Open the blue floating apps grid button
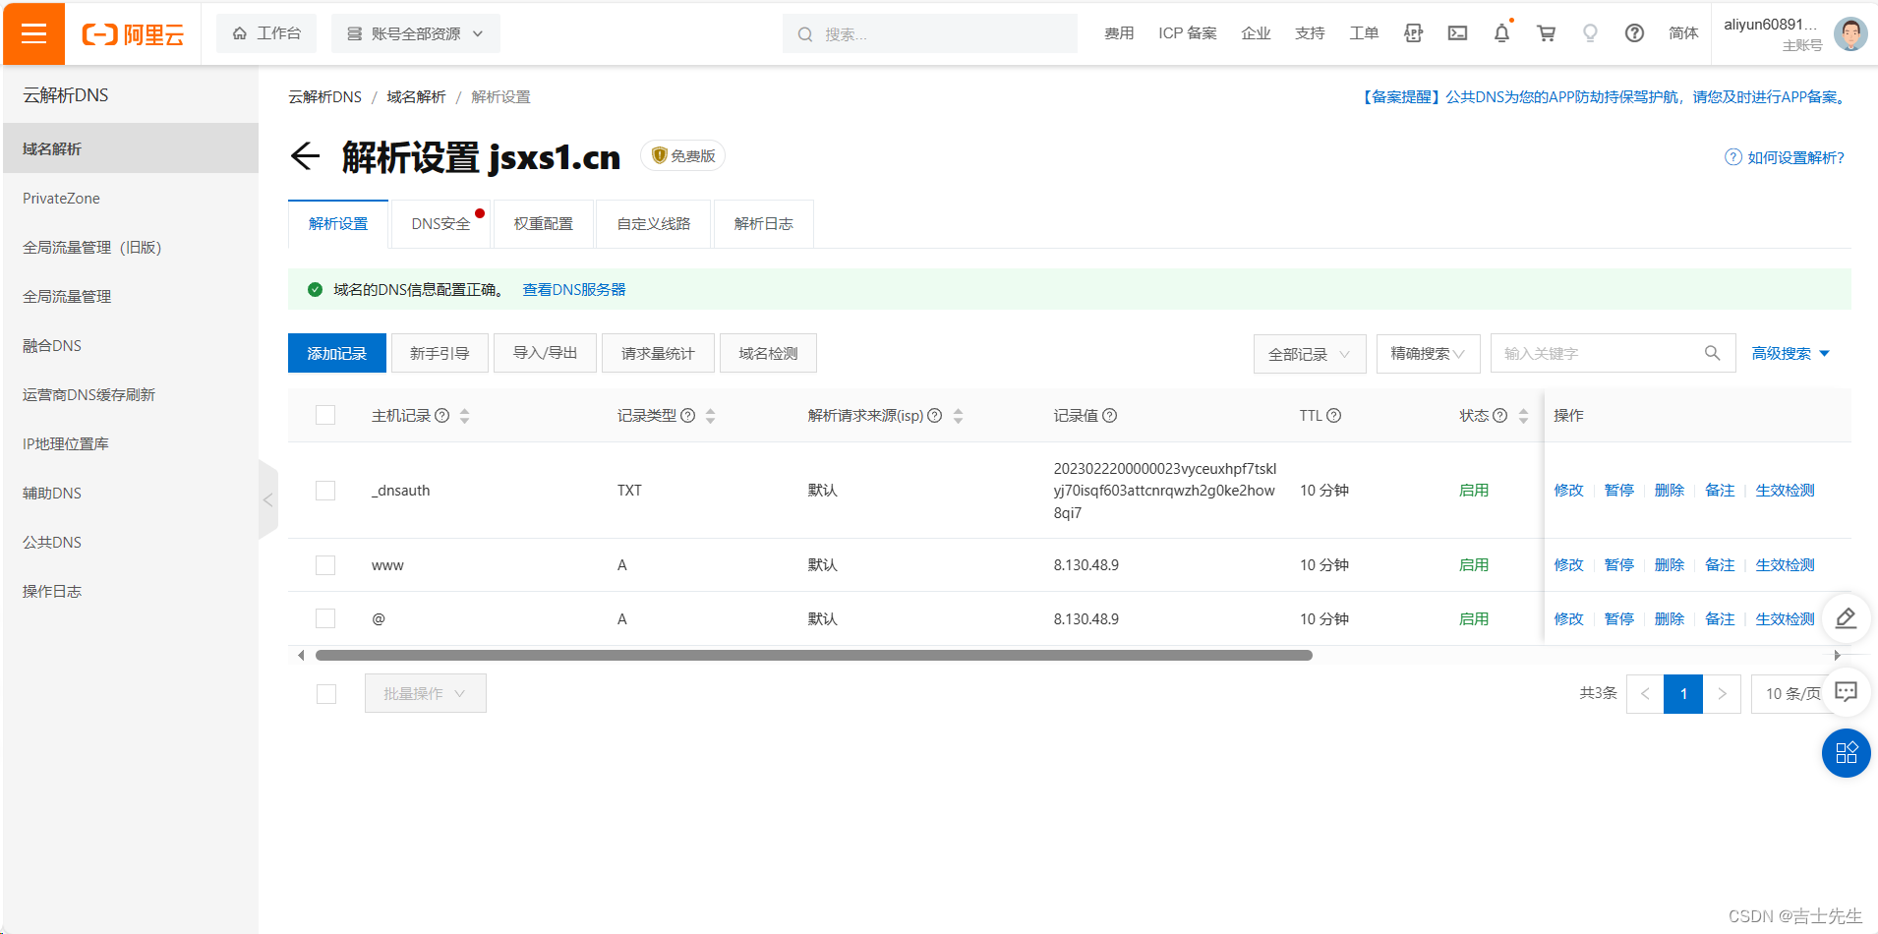This screenshot has height=934, width=1878. pyautogui.click(x=1847, y=753)
